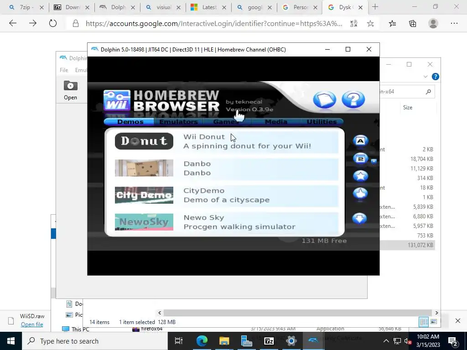Click Open disc icon in Dolphin main window
Image resolution: width=467 pixels, height=350 pixels.
pyautogui.click(x=70, y=91)
